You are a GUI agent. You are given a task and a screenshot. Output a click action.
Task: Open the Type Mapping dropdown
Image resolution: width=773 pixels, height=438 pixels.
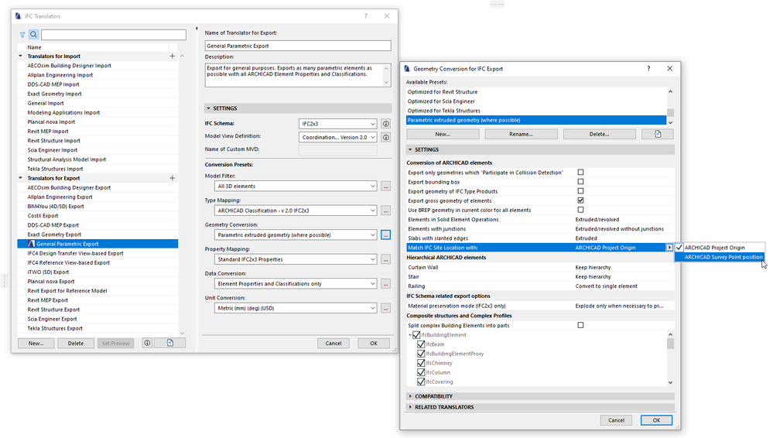click(296, 210)
